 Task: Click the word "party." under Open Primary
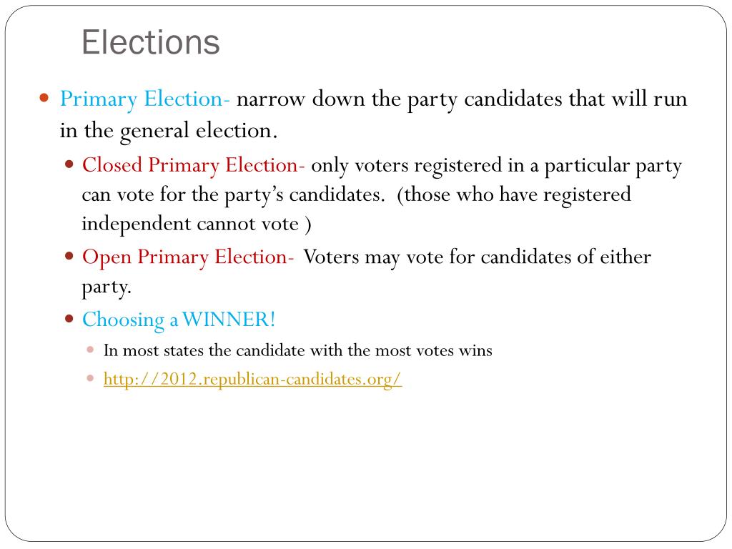pyautogui.click(x=107, y=287)
